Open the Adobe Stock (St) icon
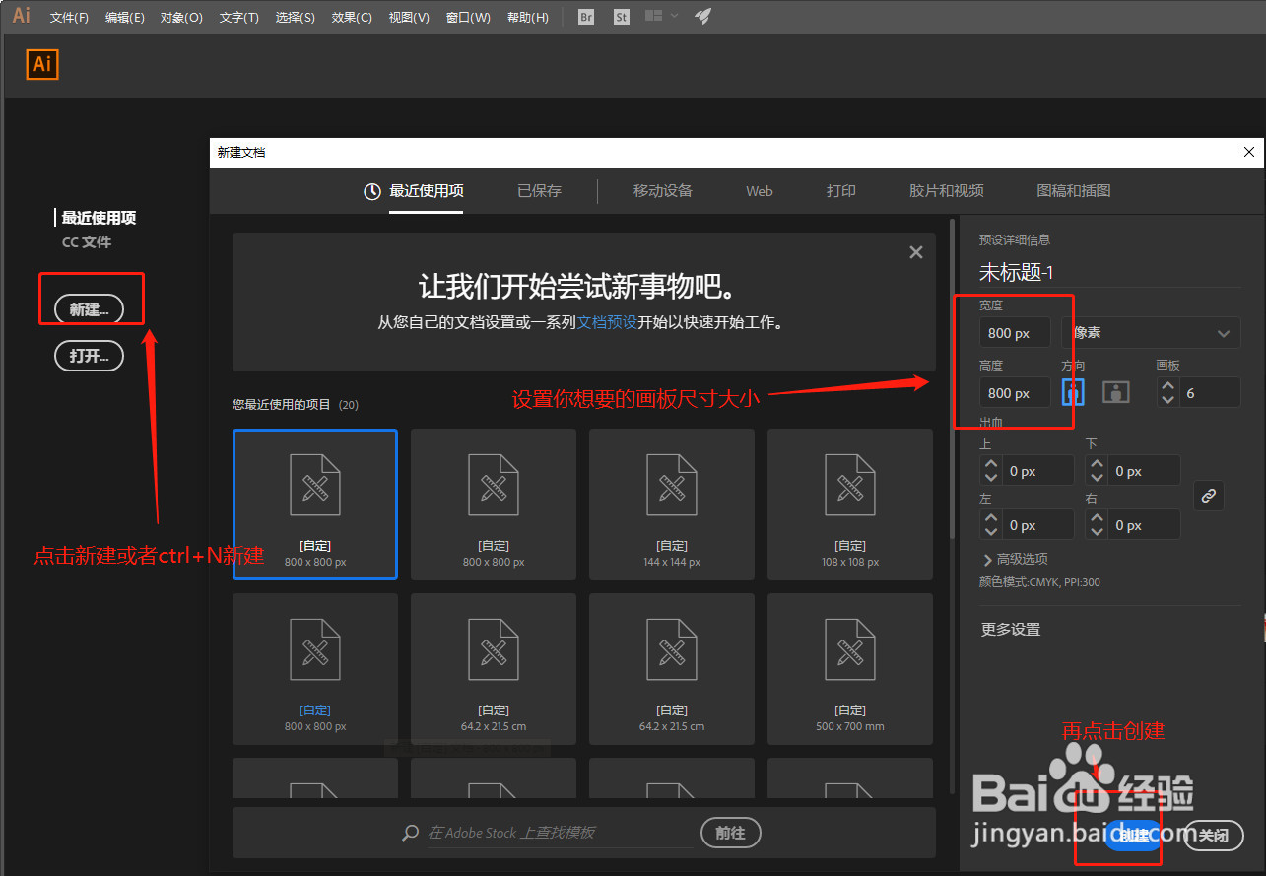This screenshot has width=1266, height=876. coord(621,17)
